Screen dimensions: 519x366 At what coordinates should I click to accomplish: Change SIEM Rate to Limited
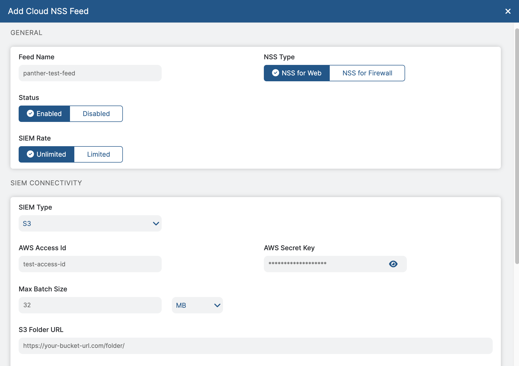pyautogui.click(x=98, y=154)
